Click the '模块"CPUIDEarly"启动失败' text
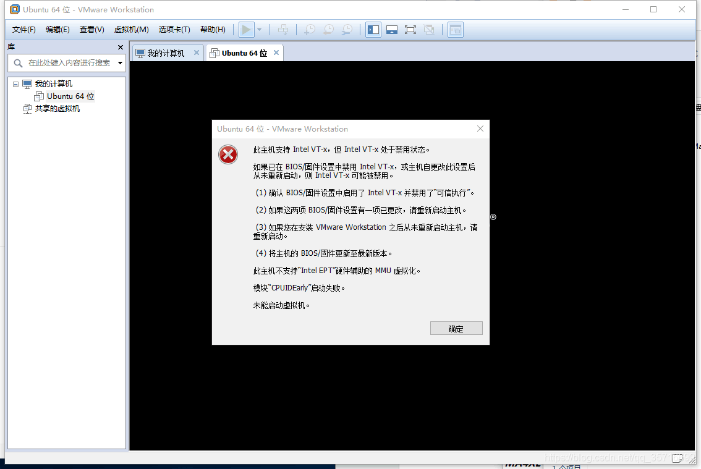Screen dimensions: 701x469 (x=299, y=288)
